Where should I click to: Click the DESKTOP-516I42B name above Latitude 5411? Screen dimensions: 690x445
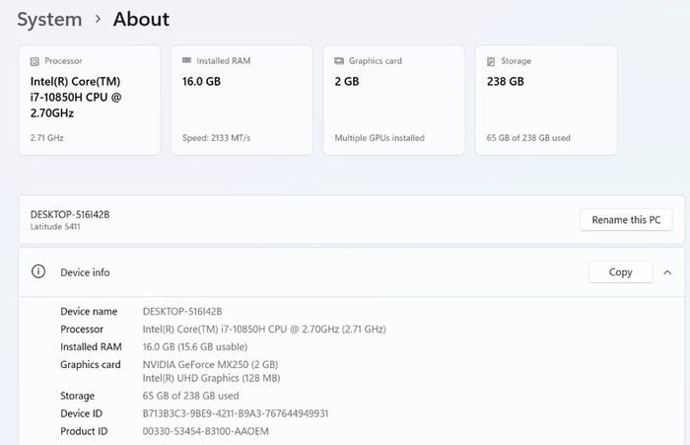[x=70, y=214]
